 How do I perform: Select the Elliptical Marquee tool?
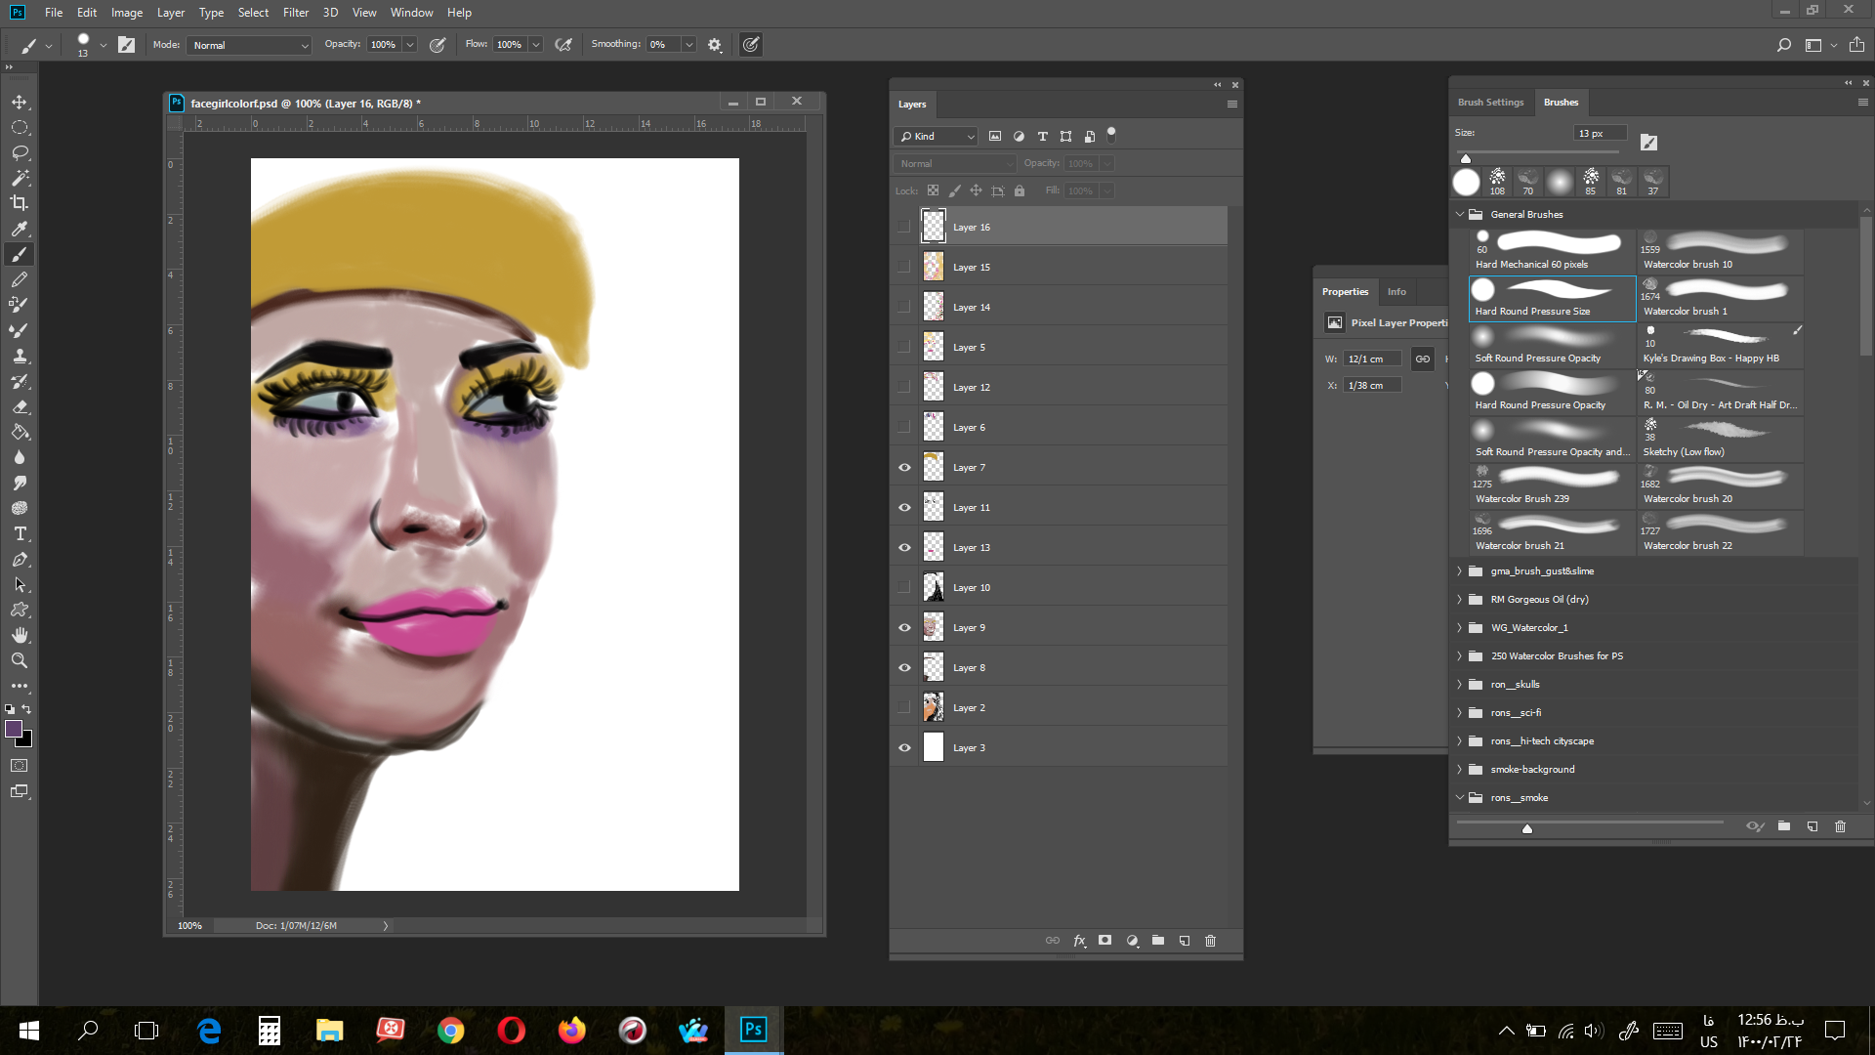(x=20, y=127)
